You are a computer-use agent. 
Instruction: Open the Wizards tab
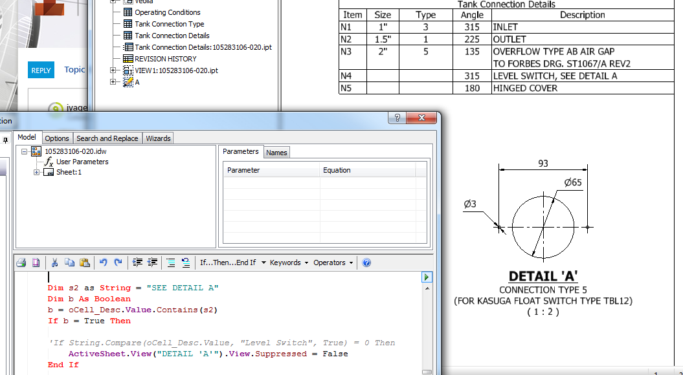[159, 138]
